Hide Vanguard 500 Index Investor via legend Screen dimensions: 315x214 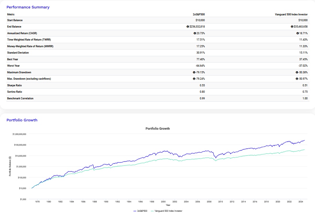coord(168,211)
